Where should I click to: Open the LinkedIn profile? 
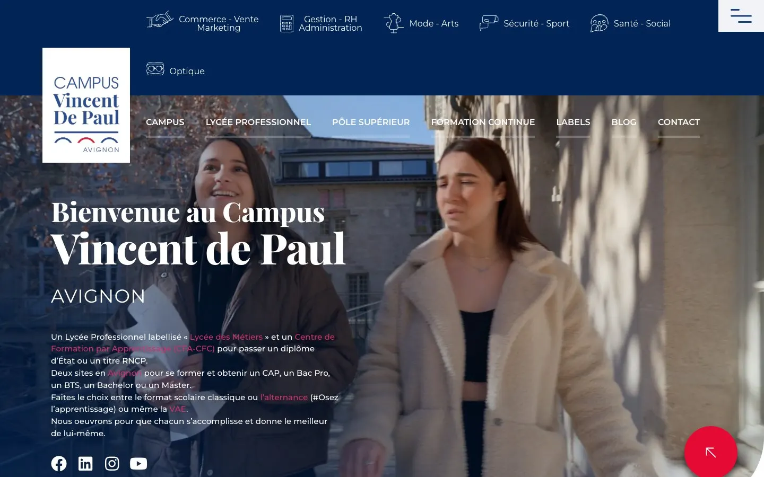pos(85,464)
